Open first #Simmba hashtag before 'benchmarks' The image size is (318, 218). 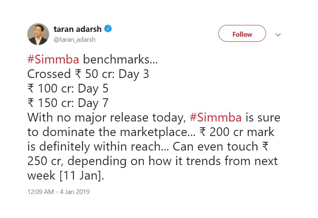click(53, 59)
